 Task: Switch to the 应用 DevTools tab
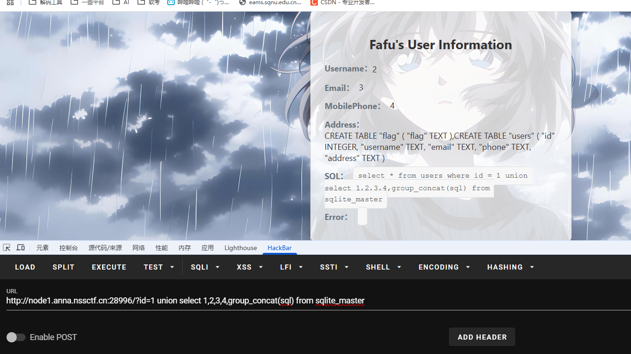(207, 248)
